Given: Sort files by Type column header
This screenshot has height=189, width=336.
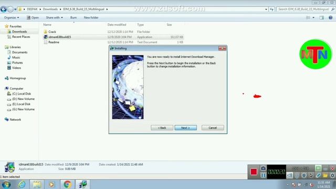Looking at the screenshot, I should click(140, 25).
